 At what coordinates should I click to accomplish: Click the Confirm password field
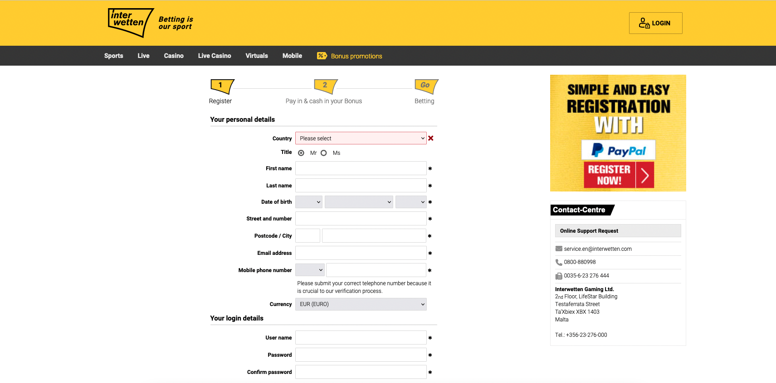click(361, 372)
